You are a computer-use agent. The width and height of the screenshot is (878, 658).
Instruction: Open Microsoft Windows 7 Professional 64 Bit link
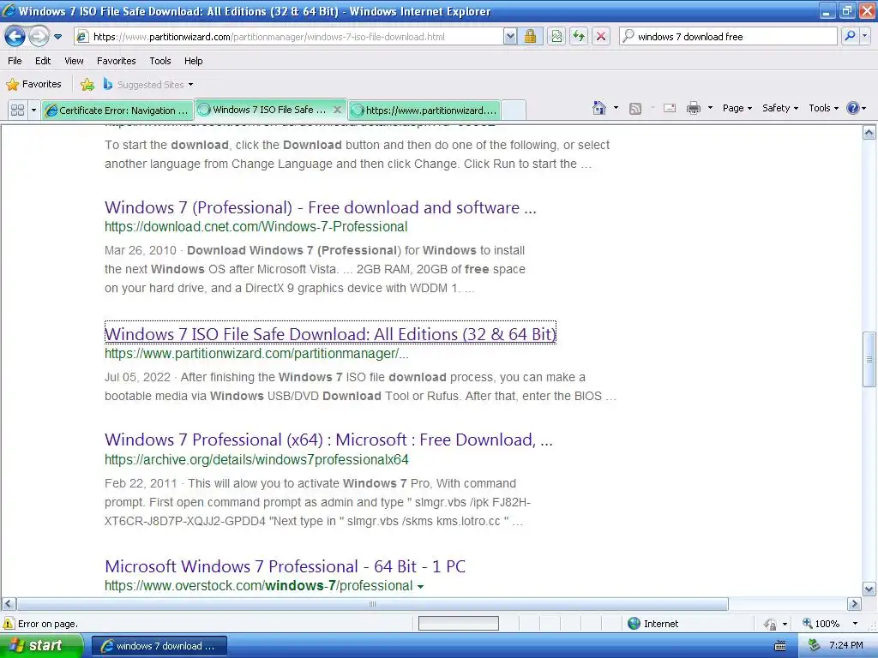click(x=285, y=566)
